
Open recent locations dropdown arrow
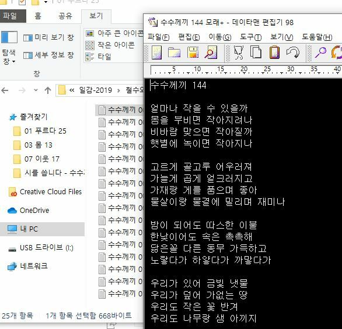tap(36, 90)
